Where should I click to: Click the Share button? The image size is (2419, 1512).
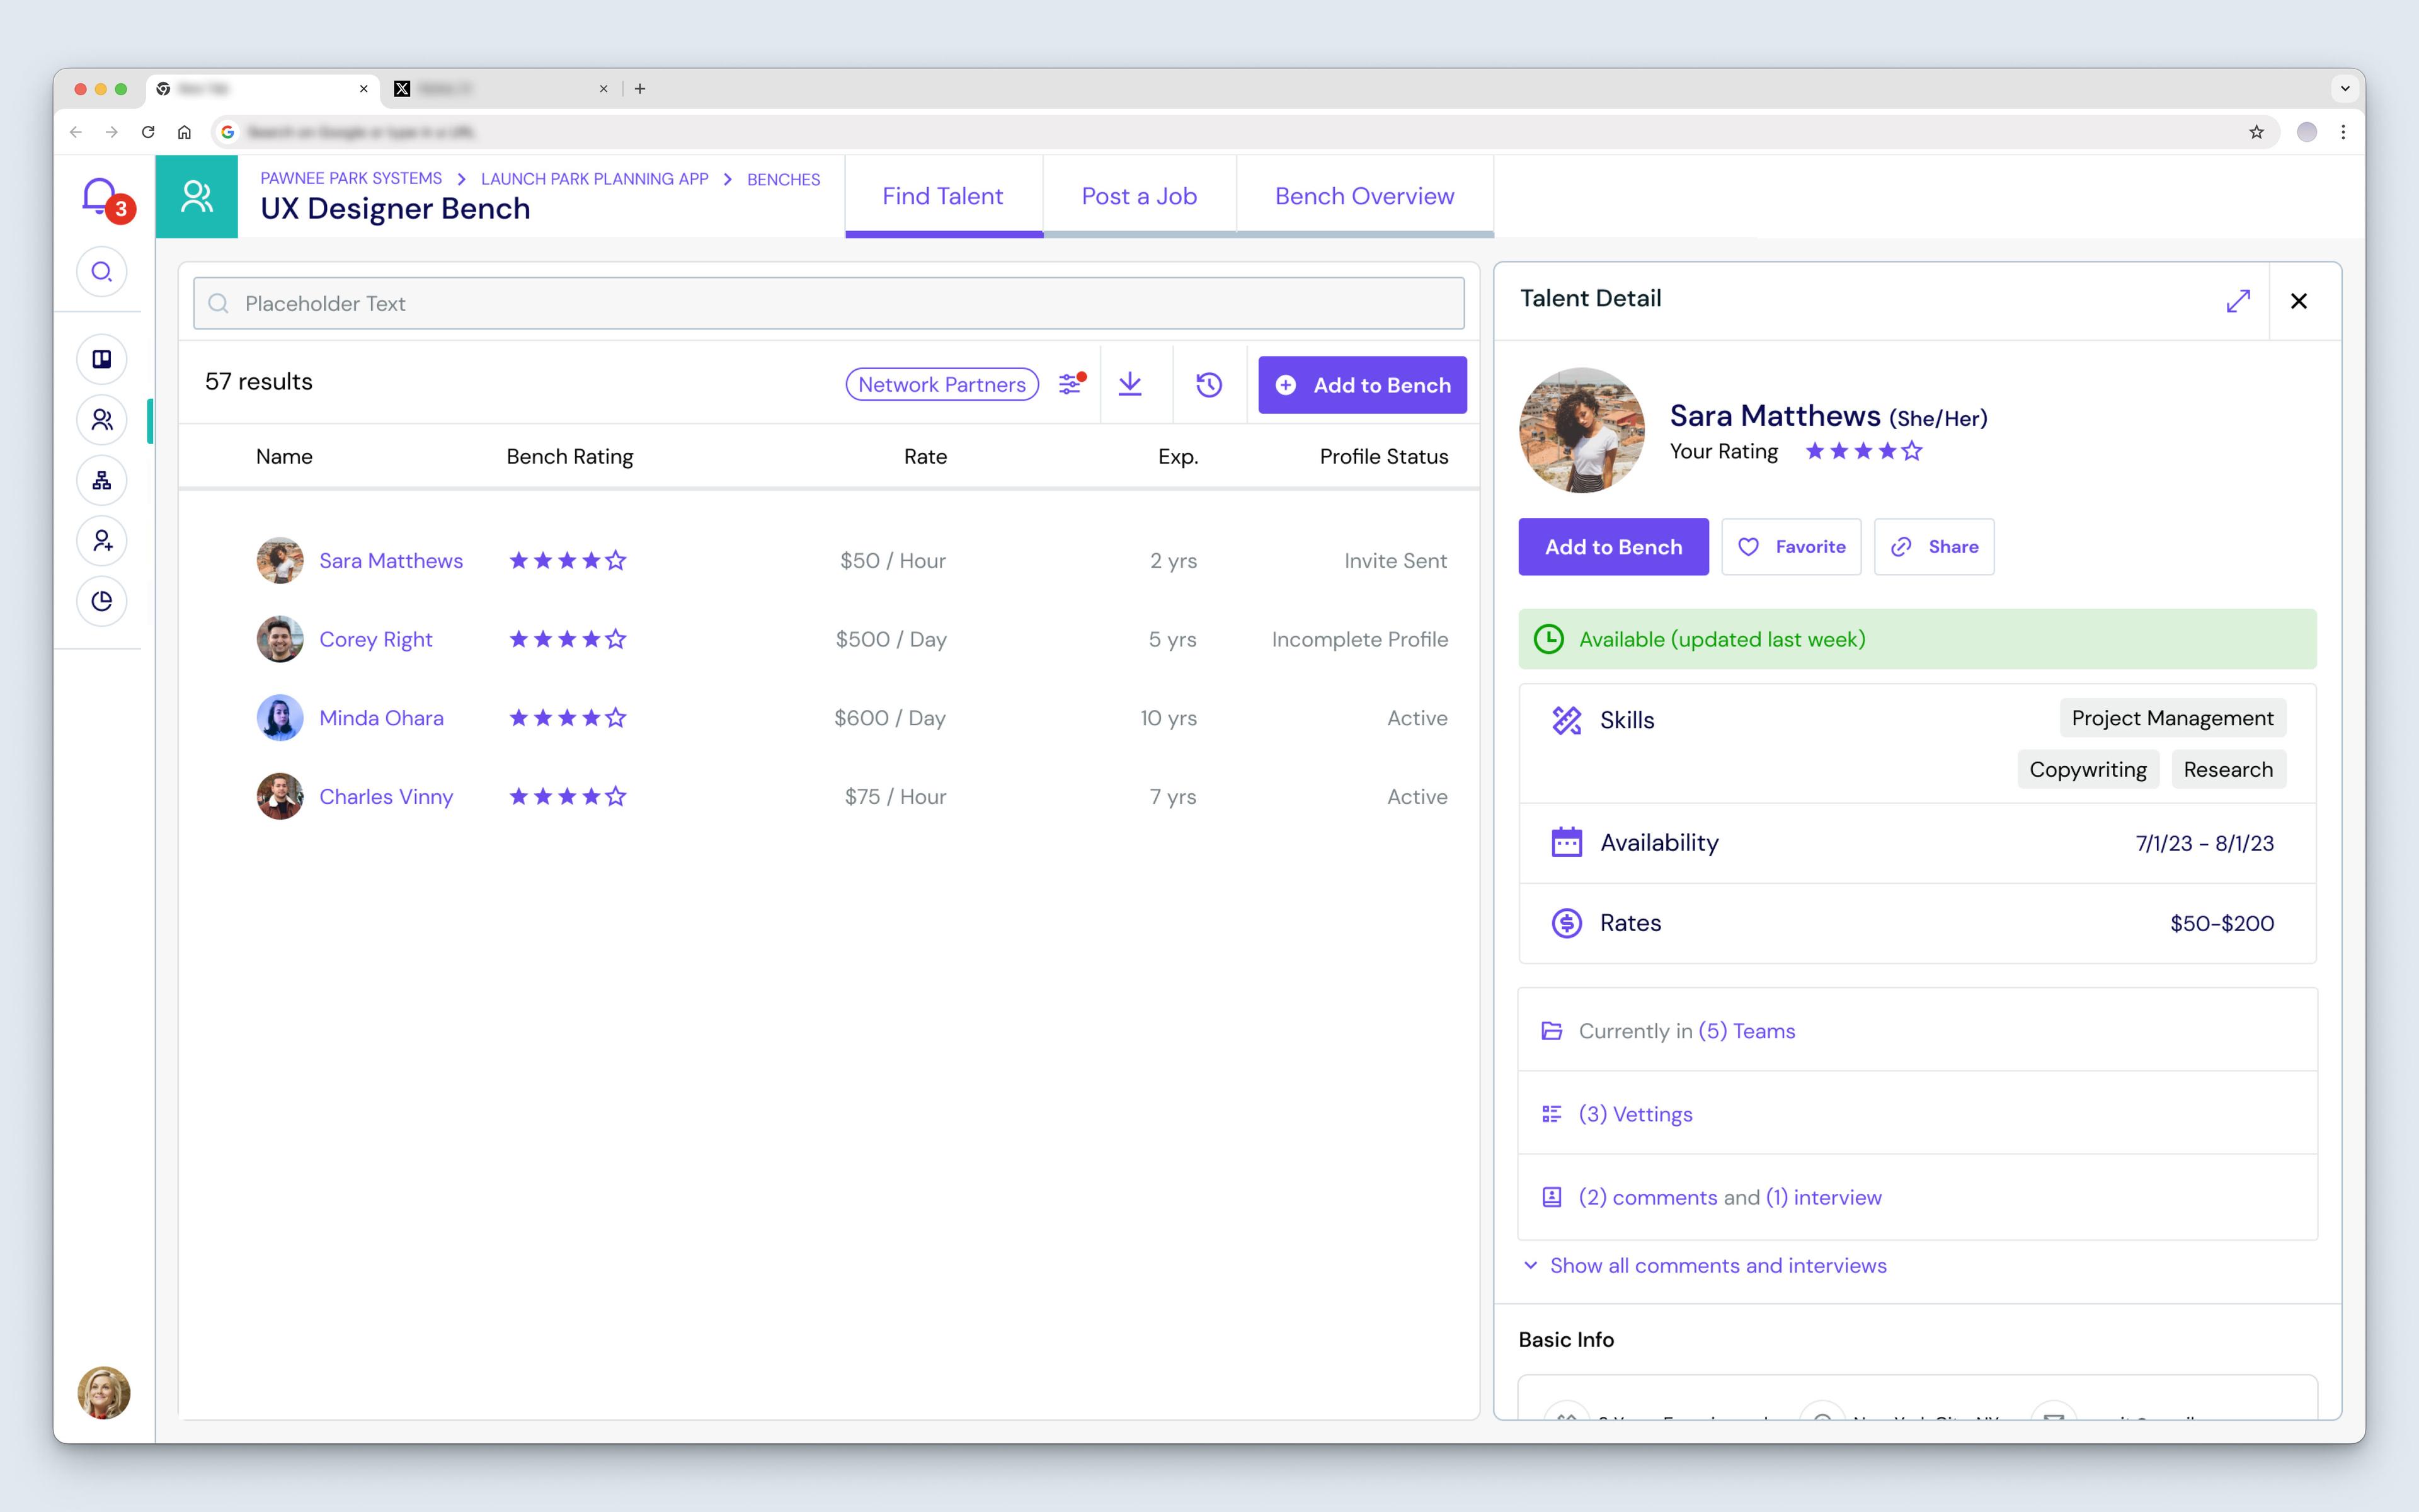pyautogui.click(x=1933, y=547)
